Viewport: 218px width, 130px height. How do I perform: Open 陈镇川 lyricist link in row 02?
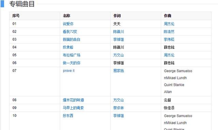tap(119, 32)
